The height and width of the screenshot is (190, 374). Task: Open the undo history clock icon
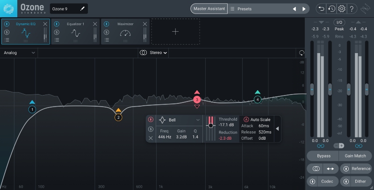click(x=331, y=8)
